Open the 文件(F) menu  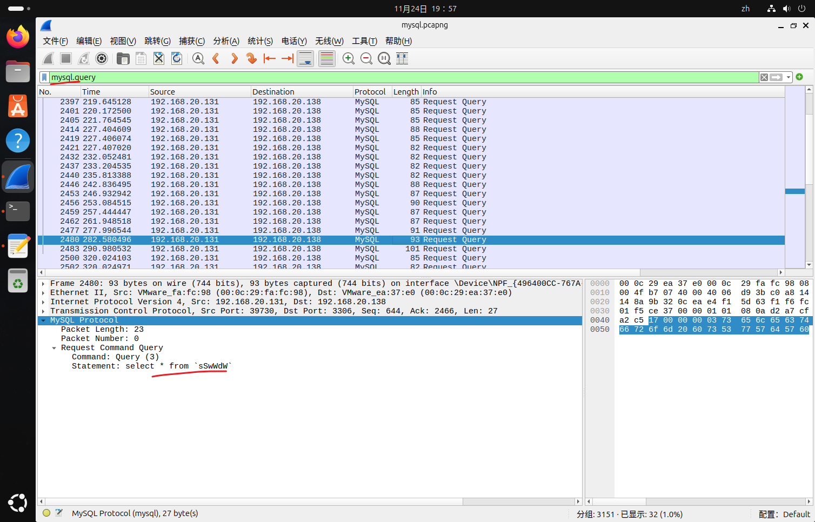55,41
